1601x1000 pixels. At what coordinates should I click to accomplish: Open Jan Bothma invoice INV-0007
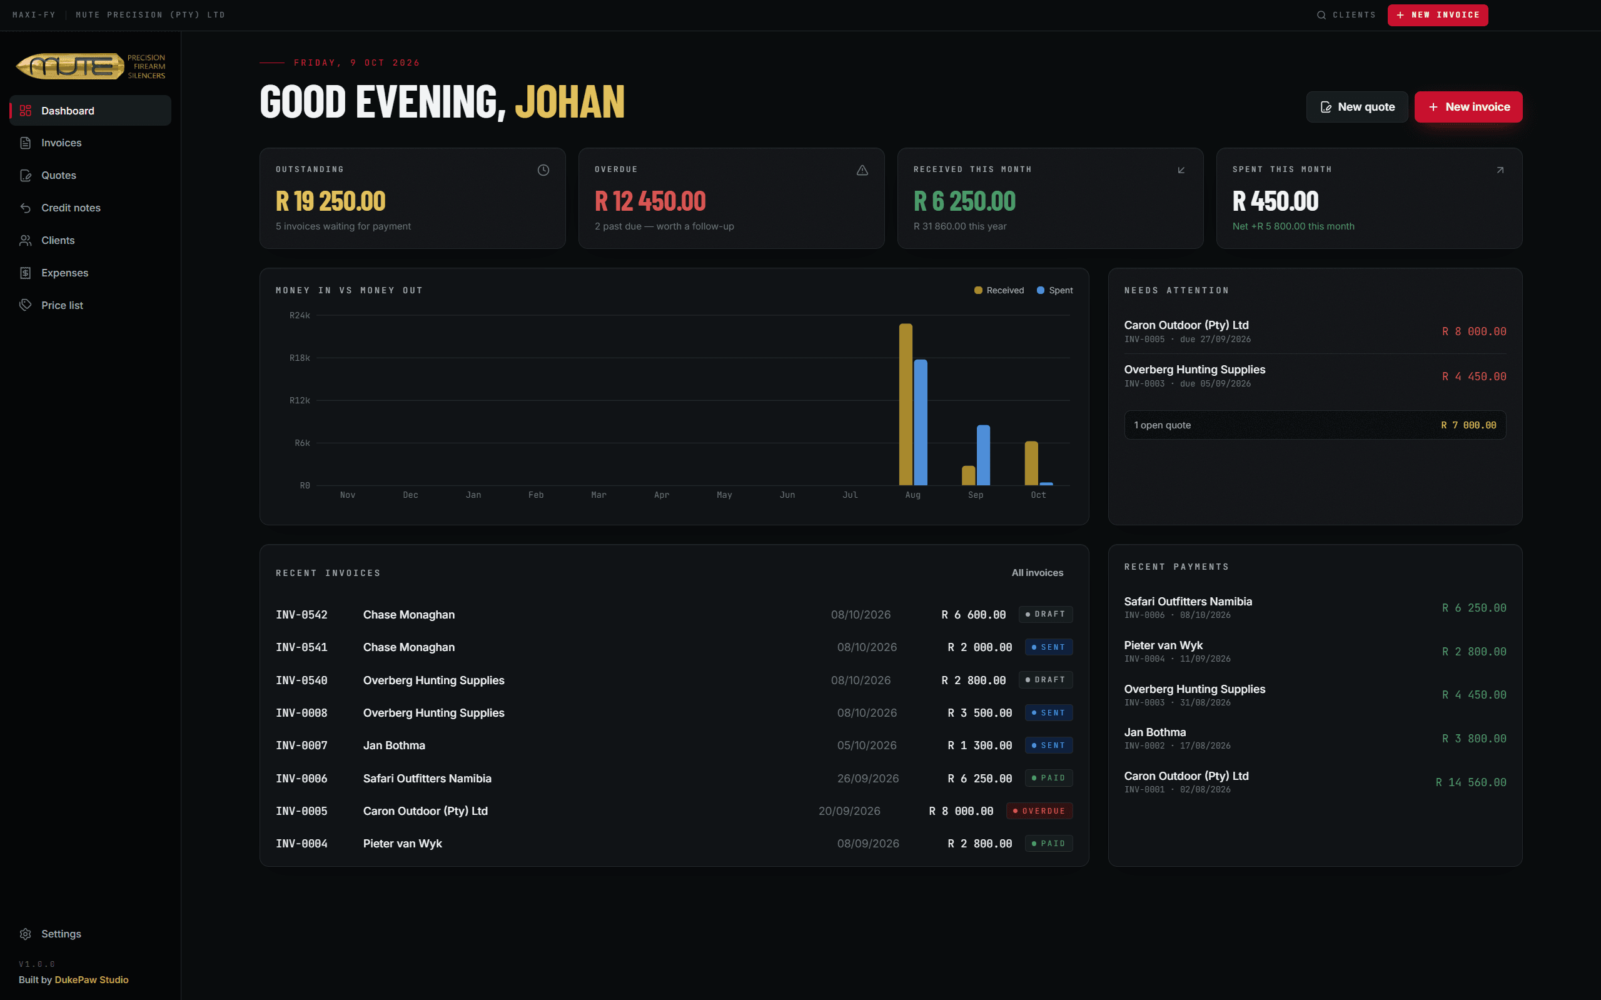tap(674, 745)
